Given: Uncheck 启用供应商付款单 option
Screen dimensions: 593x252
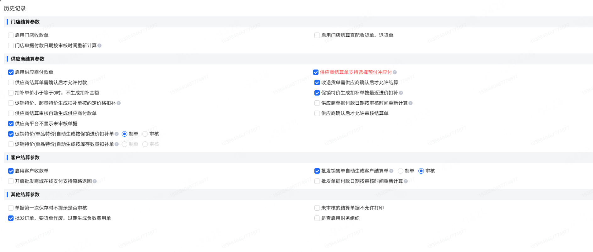Looking at the screenshot, I should click(x=11, y=72).
